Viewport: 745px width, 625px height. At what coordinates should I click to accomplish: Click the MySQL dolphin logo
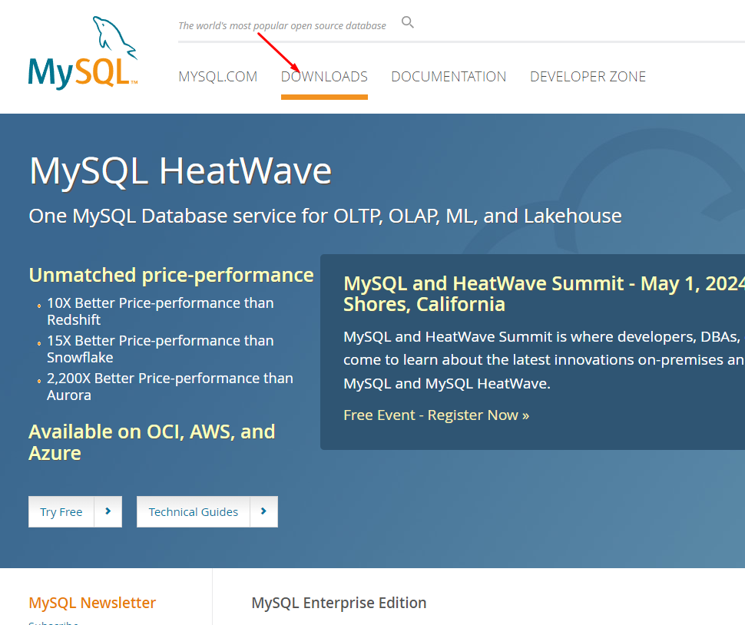coord(83,53)
